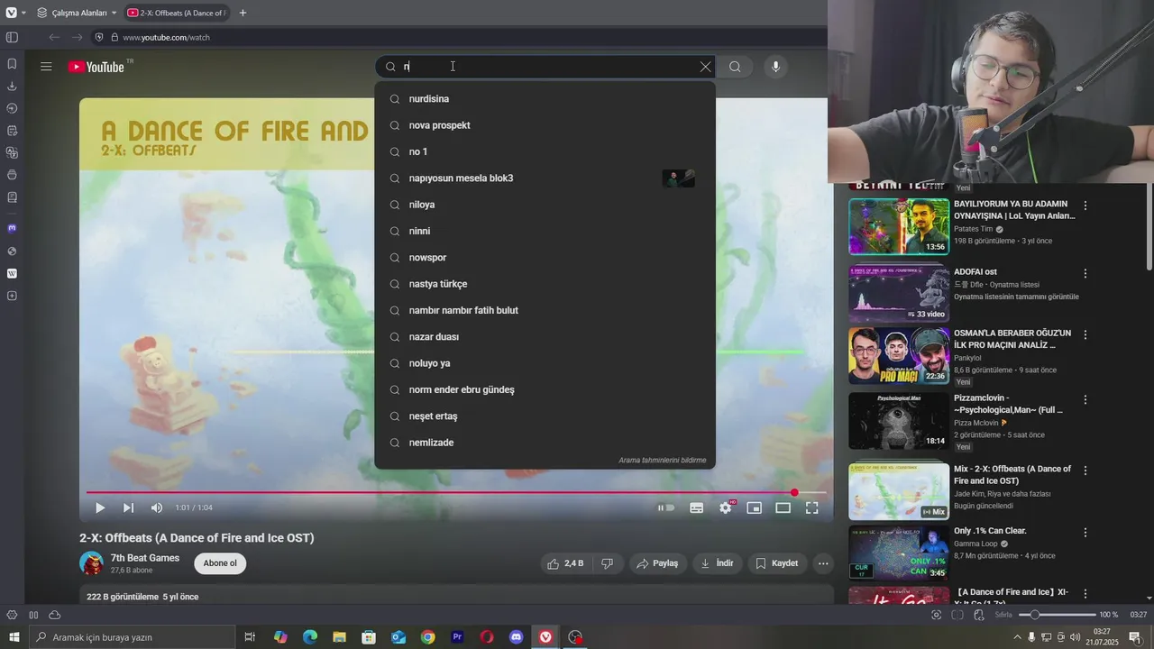Switch to theater mode
Viewport: 1154px width, 649px height.
point(783,508)
